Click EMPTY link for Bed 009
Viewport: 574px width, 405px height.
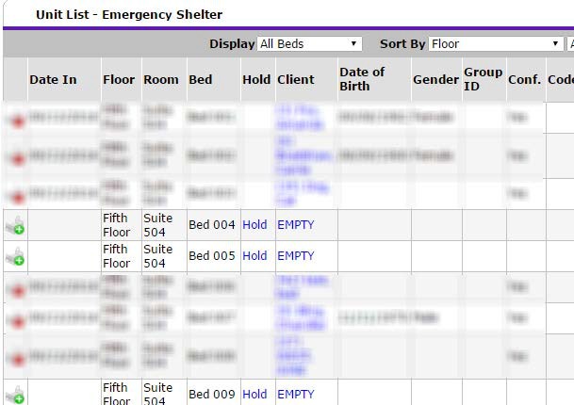(296, 395)
